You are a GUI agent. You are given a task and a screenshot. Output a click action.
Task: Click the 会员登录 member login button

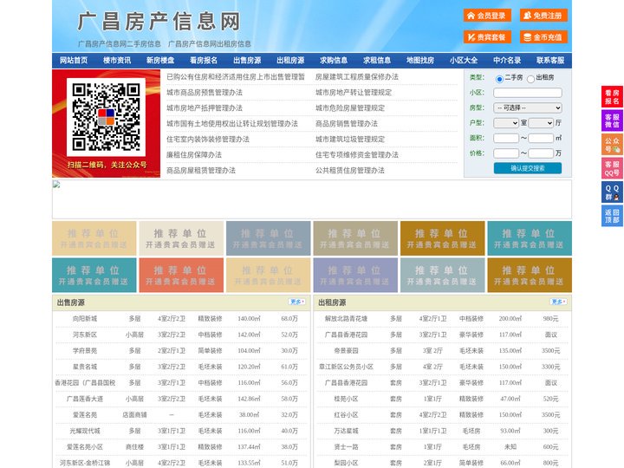coord(487,16)
